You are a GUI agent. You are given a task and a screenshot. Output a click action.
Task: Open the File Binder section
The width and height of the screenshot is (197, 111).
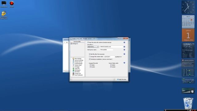tap(77, 72)
